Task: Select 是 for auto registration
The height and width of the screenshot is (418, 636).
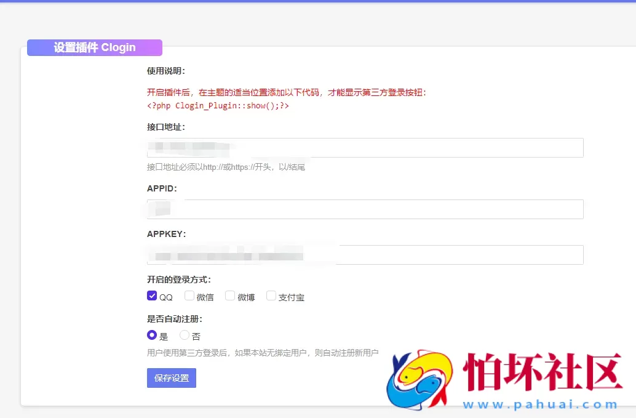Action: tap(151, 335)
